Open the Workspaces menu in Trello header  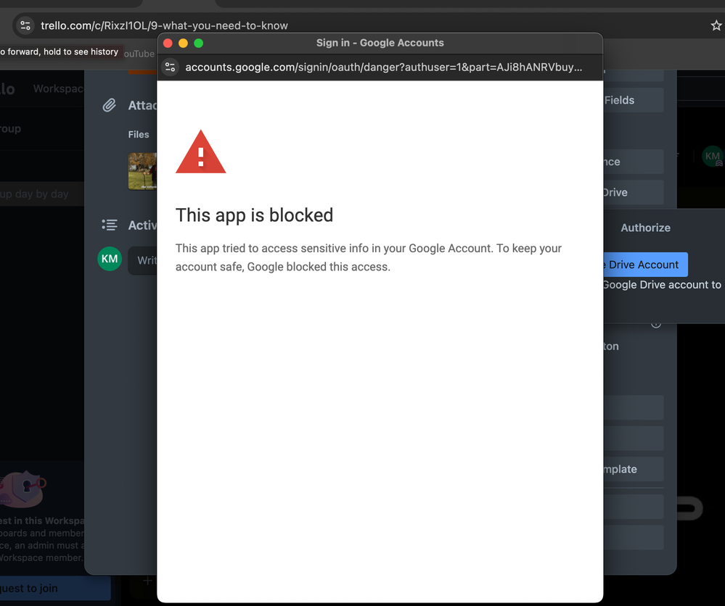[58, 88]
